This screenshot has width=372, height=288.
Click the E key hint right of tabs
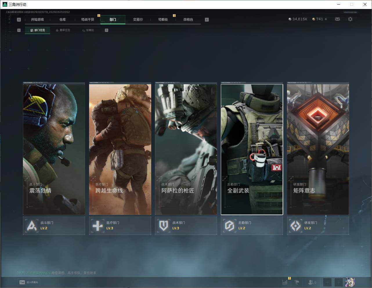coord(207,20)
